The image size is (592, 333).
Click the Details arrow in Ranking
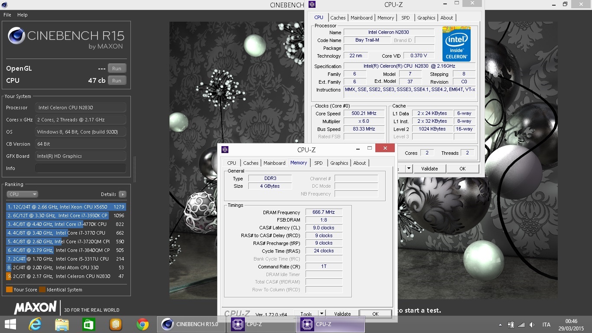tap(123, 194)
